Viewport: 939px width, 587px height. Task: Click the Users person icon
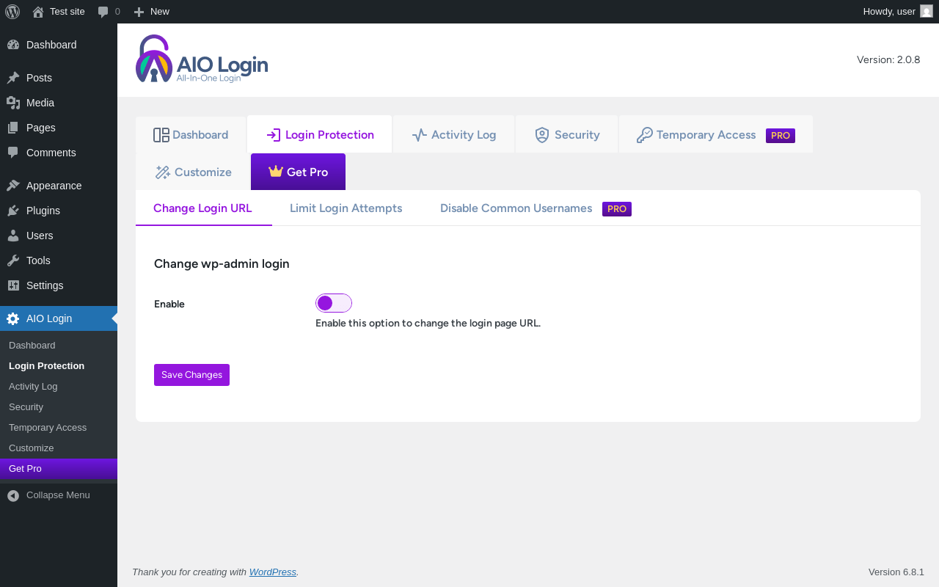point(13,236)
